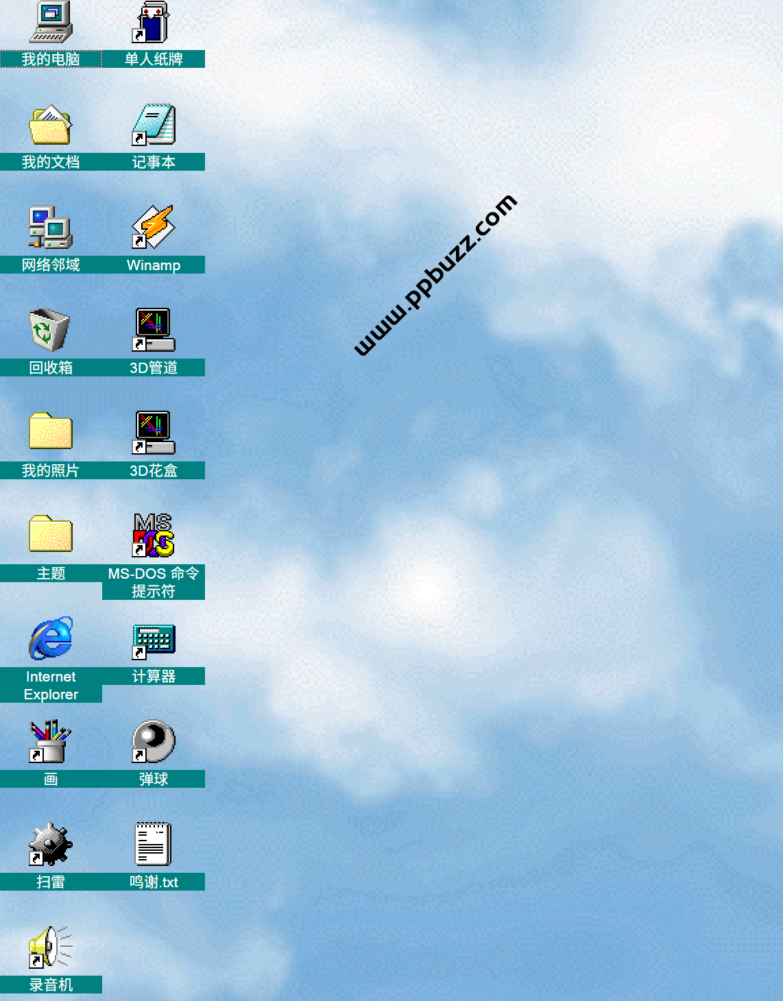Image resolution: width=783 pixels, height=1001 pixels.
Task: Click the 计算器 calculator shortcut
Action: [x=154, y=640]
